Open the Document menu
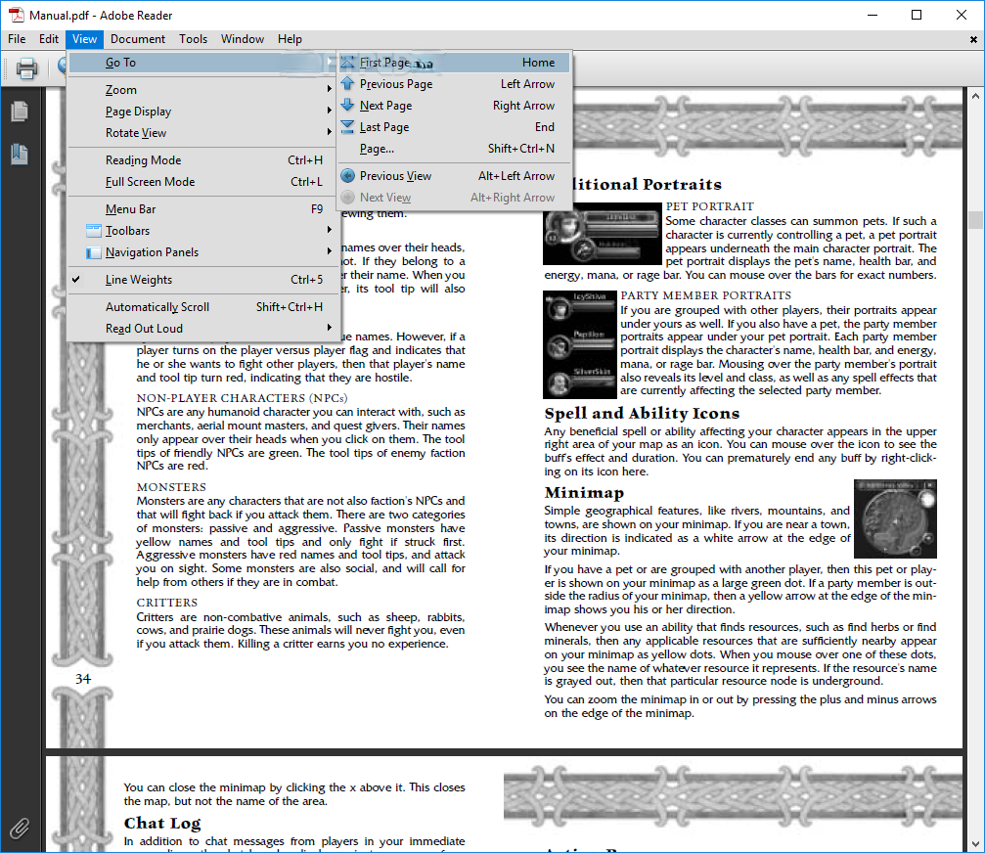The width and height of the screenshot is (985, 853). coord(138,39)
